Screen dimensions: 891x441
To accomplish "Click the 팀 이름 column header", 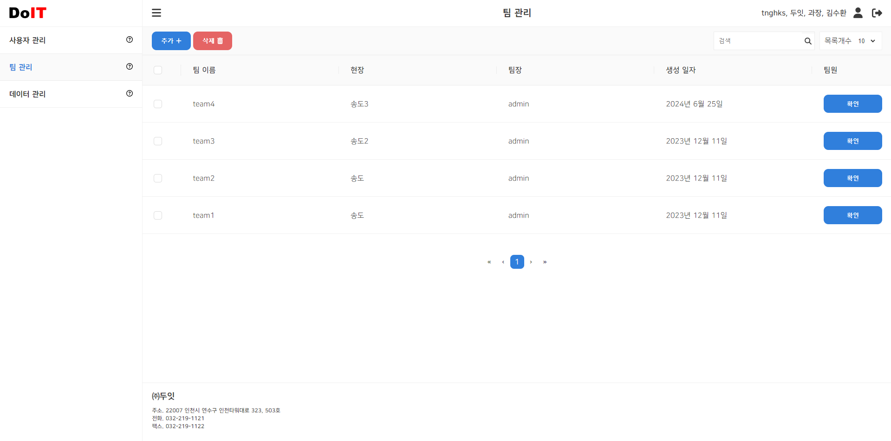I will [204, 70].
